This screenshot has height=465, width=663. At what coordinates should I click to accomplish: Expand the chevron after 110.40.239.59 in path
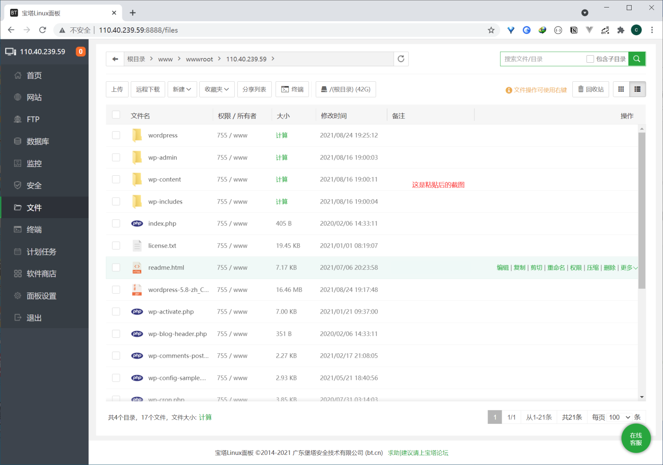[x=273, y=59]
